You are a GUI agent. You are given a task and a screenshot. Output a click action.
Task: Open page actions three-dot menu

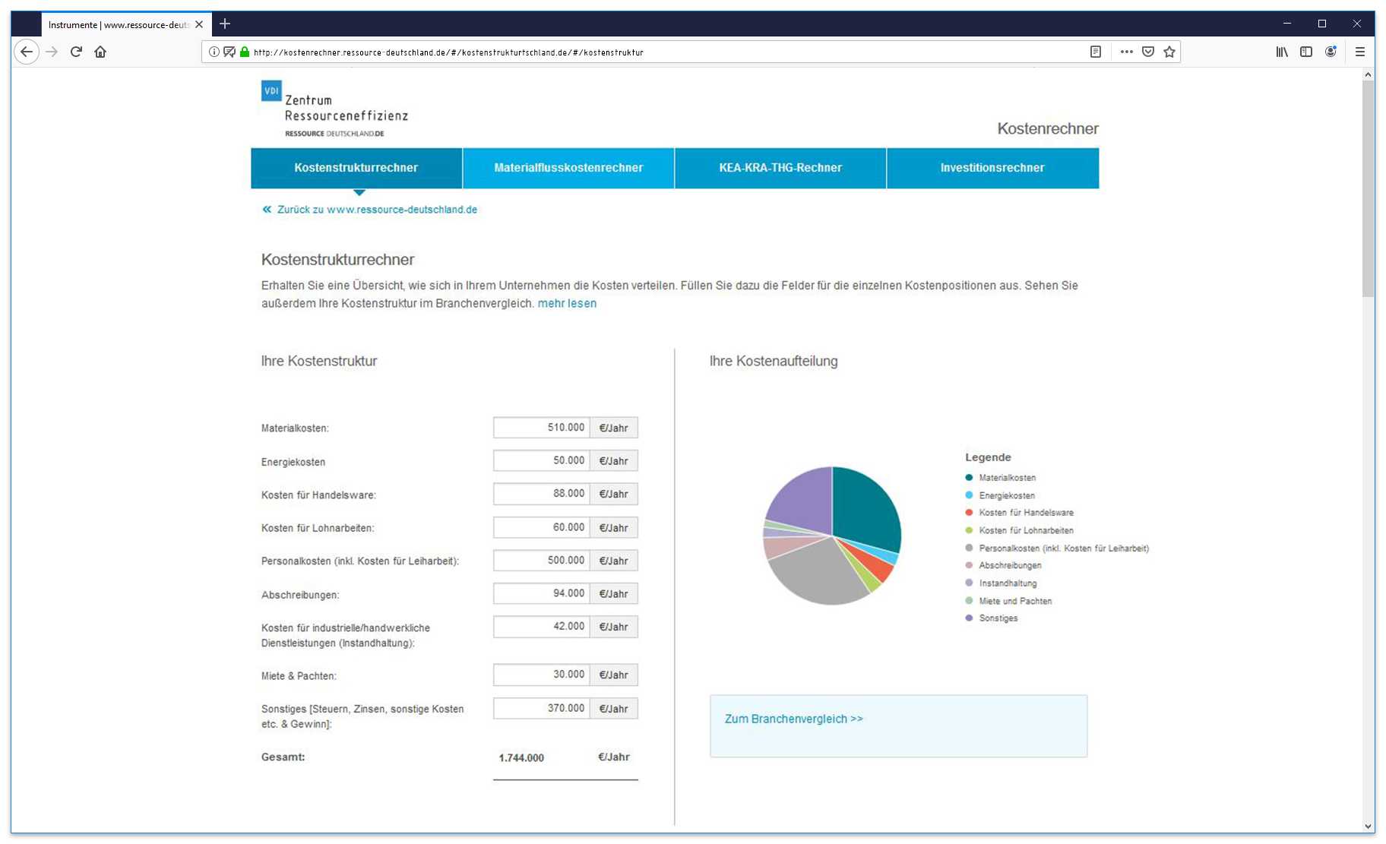[x=1126, y=52]
